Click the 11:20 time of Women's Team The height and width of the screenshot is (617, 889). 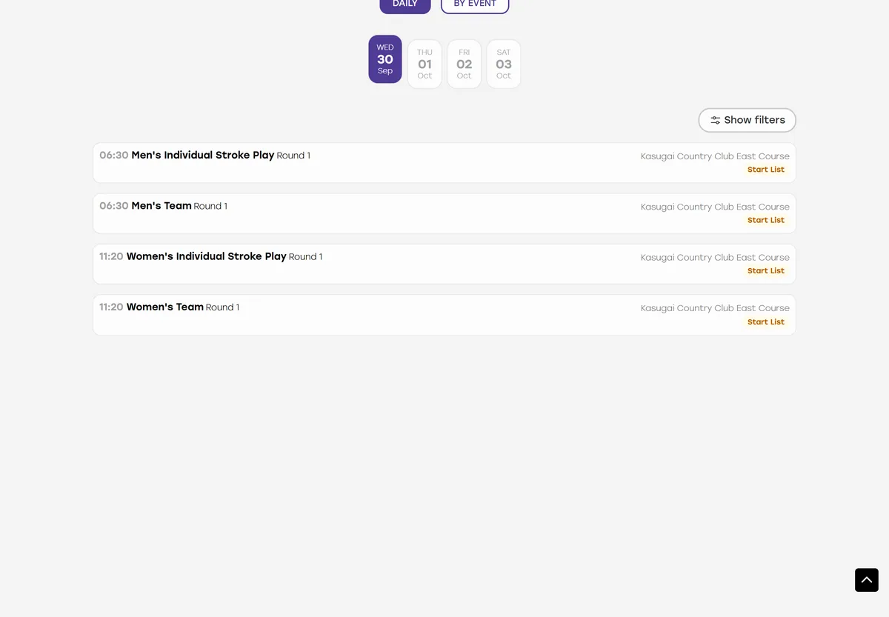click(111, 307)
